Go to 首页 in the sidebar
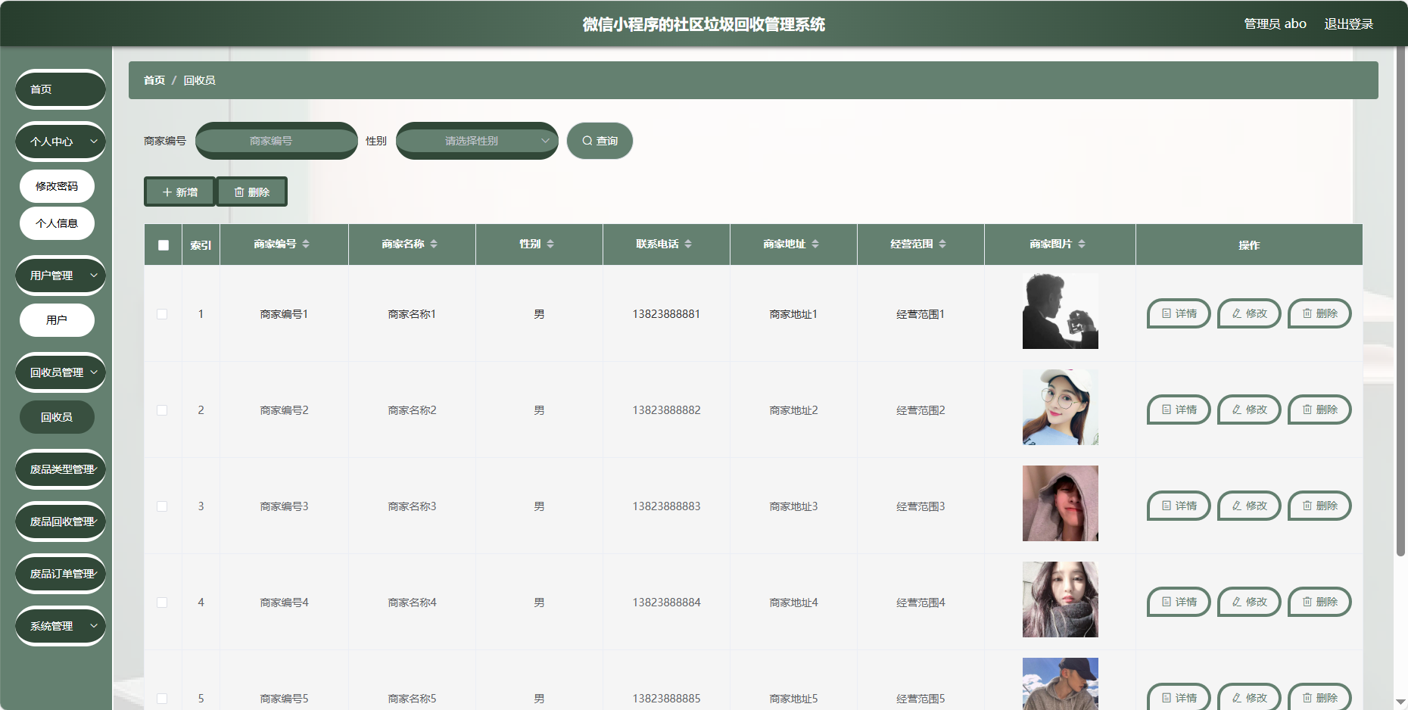Viewport: 1408px width, 710px height. 61,89
